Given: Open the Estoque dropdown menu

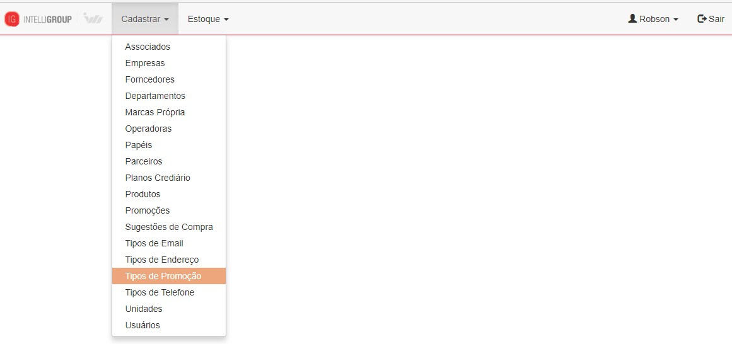Looking at the screenshot, I should click(x=208, y=19).
